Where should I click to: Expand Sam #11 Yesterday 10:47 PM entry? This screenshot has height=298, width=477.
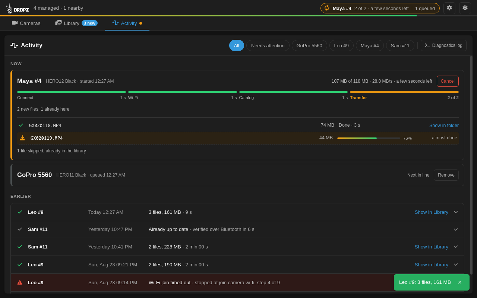coord(456,229)
